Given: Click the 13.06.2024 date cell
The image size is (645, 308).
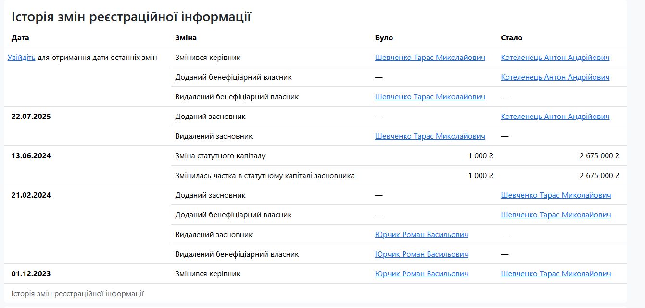Looking at the screenshot, I should click(x=31, y=156).
